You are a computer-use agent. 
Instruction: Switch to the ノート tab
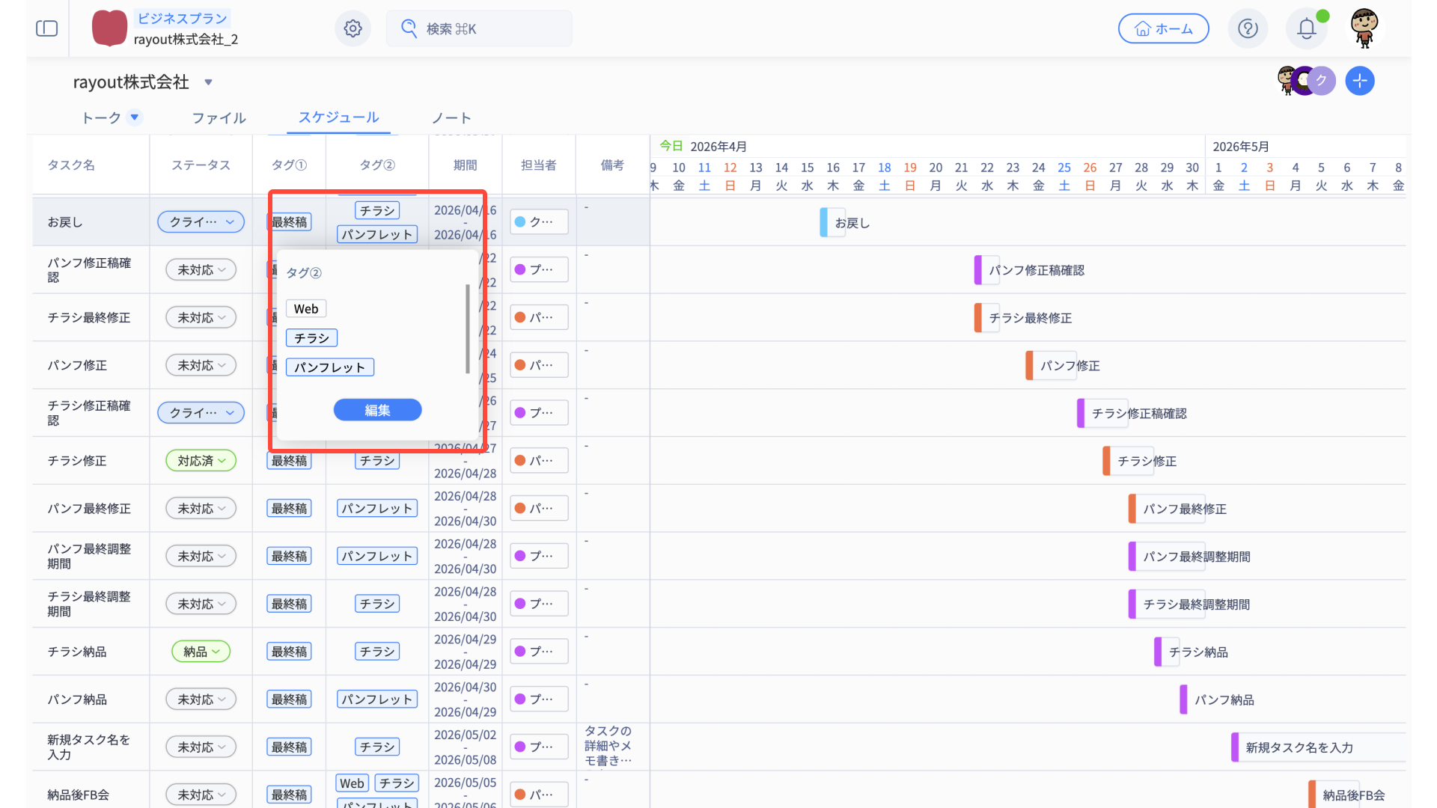451,118
